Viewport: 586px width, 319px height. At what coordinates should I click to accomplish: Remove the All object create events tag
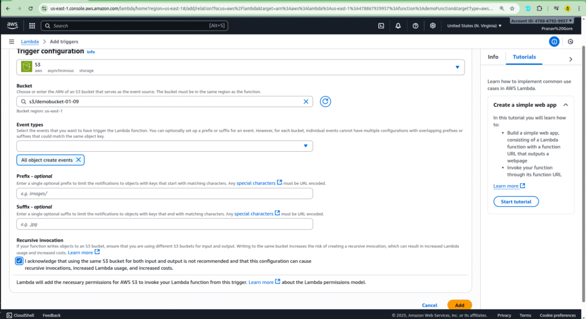78,160
